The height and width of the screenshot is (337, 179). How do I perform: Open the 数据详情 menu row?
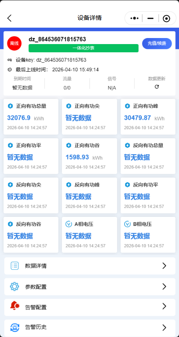pyautogui.click(x=89, y=266)
